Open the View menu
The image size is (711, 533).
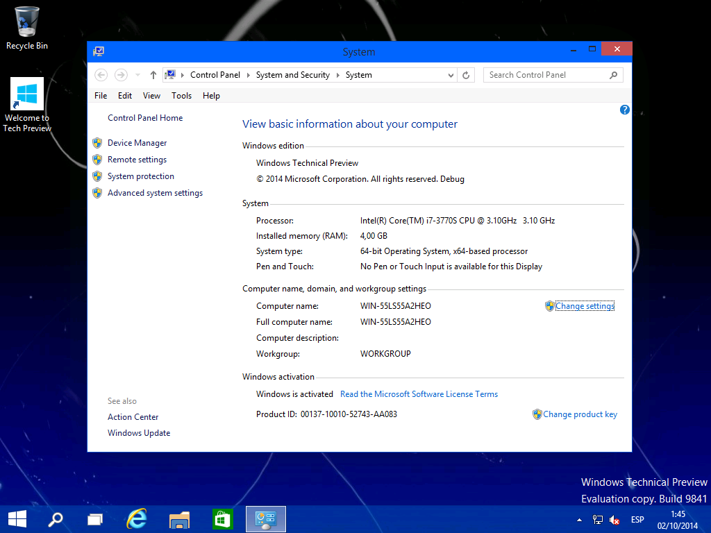(x=151, y=95)
